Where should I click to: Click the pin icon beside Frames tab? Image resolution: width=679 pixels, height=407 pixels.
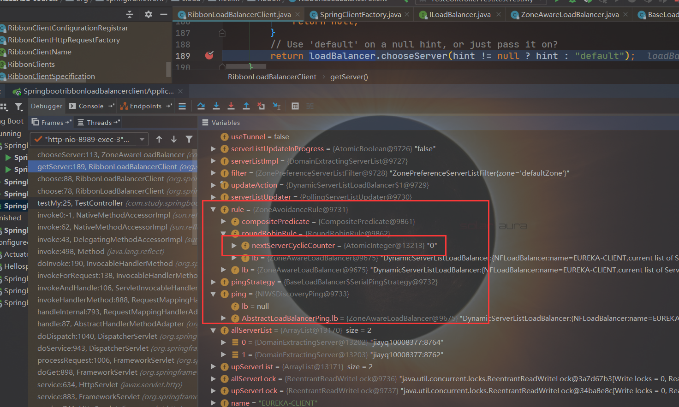point(68,122)
